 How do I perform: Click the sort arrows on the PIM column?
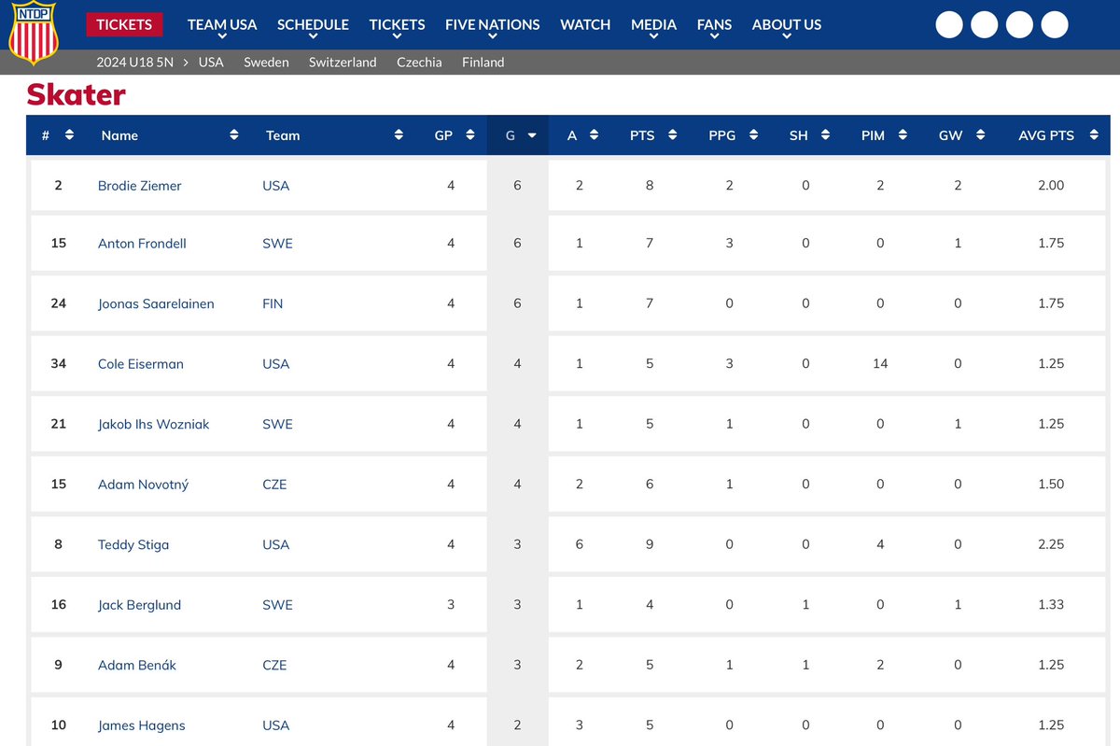(903, 134)
